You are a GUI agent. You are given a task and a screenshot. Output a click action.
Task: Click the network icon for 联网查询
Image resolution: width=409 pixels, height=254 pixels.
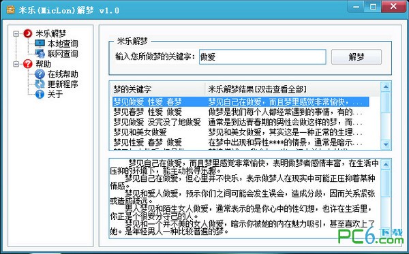click(40, 54)
